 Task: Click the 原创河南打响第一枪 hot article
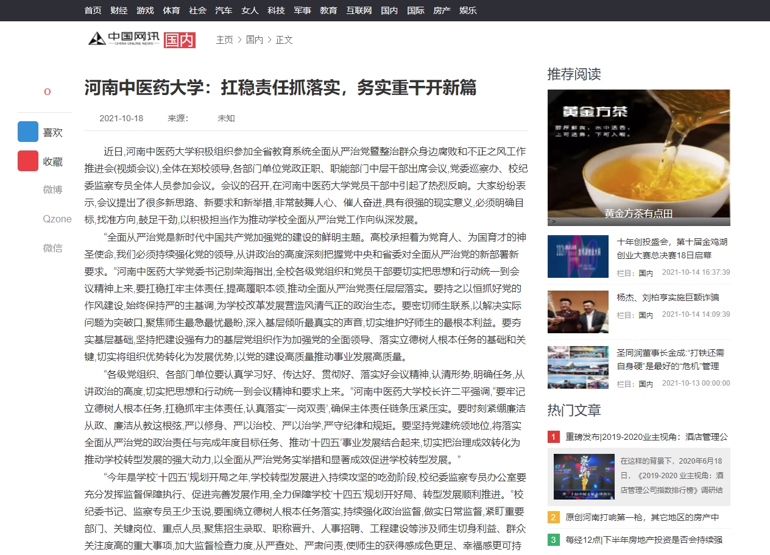tap(642, 518)
